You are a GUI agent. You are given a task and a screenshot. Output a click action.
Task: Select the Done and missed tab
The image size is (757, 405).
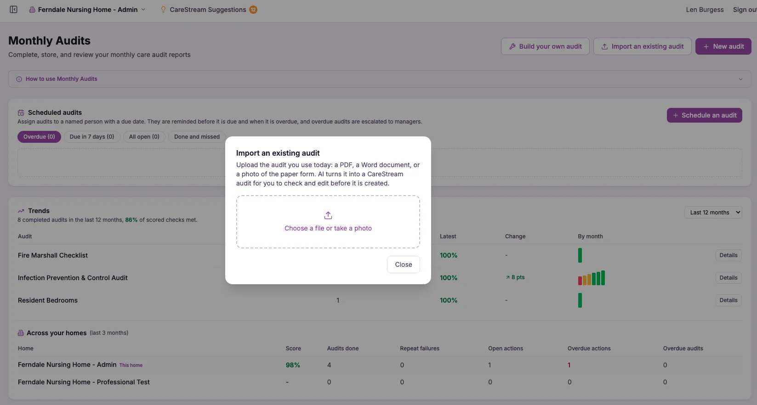point(197,137)
